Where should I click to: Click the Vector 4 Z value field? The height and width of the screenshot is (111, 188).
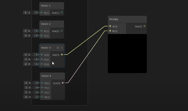point(31,92)
